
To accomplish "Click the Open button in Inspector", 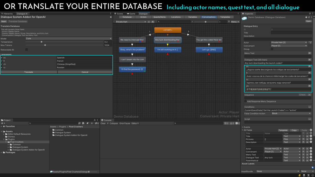I will pos(308,21).
